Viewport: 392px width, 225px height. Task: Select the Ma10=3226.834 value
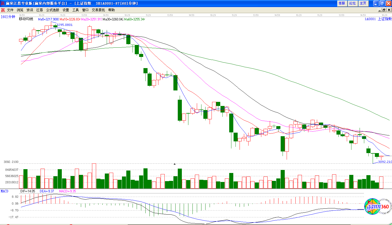coord(70,19)
